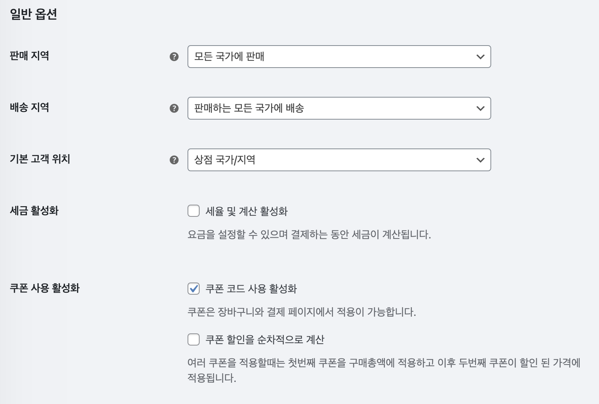
Task: Click the 일반 옵션 section heading
Action: click(33, 14)
